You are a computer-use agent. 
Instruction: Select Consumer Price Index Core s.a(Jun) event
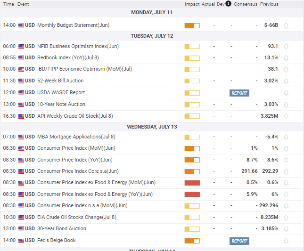78,171
